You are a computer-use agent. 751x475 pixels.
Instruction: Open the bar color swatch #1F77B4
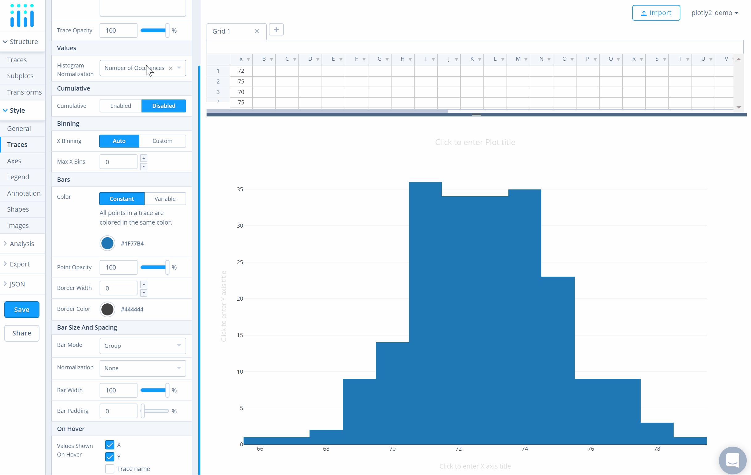point(107,243)
